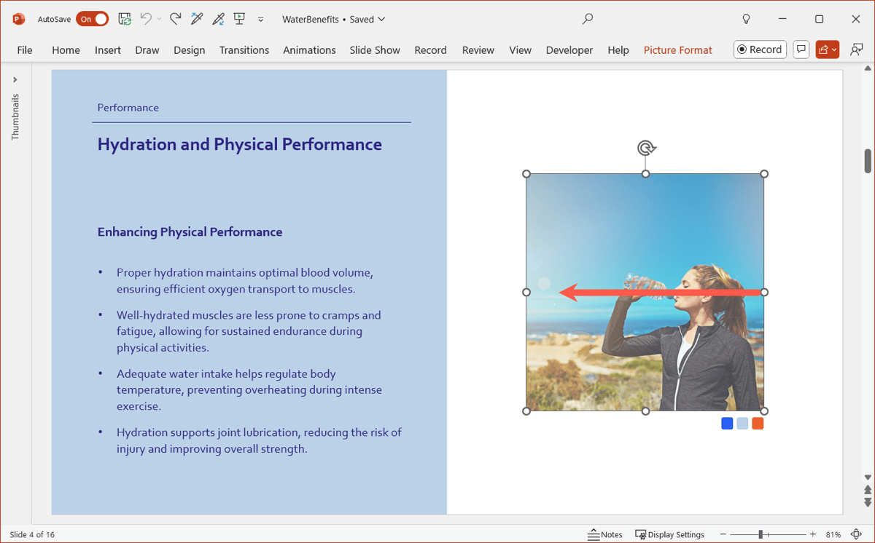
Task: Click the lightbulb tips icon
Action: tap(746, 19)
